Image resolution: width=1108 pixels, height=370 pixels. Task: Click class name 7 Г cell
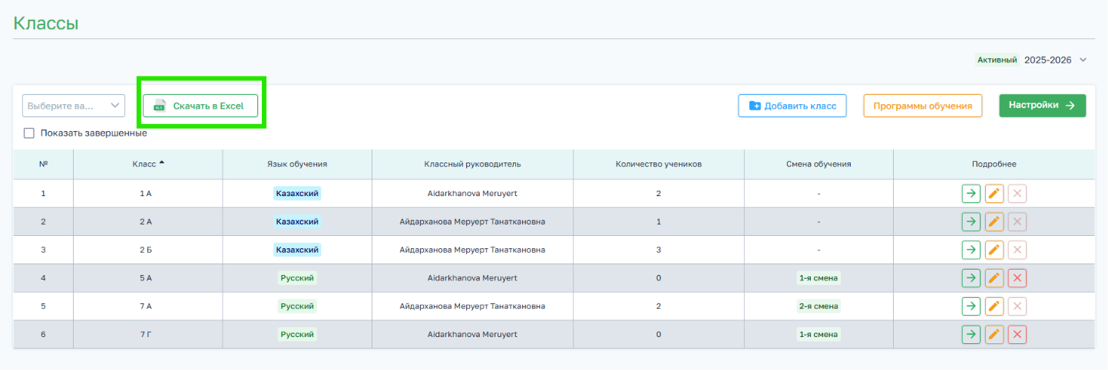coord(148,335)
